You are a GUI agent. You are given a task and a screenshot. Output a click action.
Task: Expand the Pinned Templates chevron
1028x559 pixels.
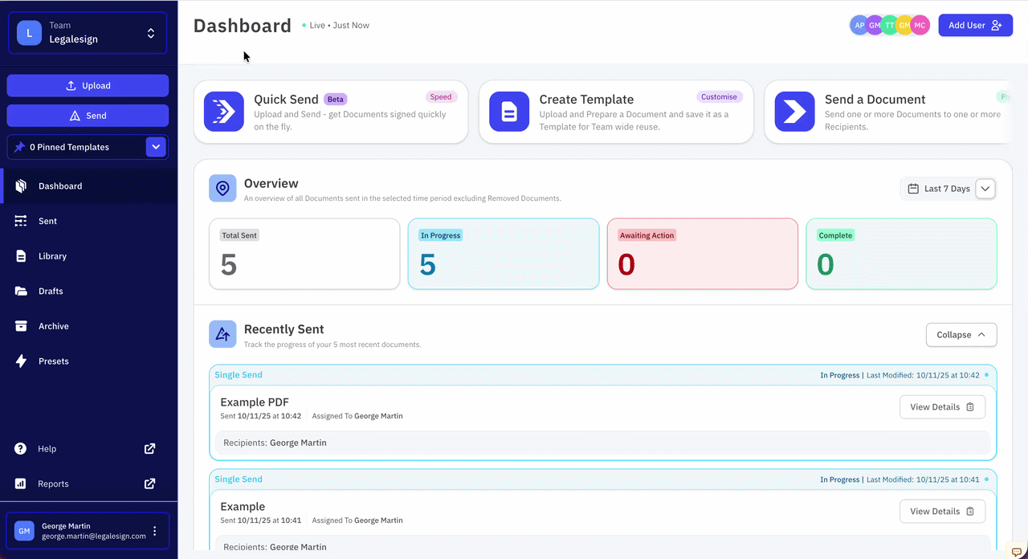pos(156,147)
